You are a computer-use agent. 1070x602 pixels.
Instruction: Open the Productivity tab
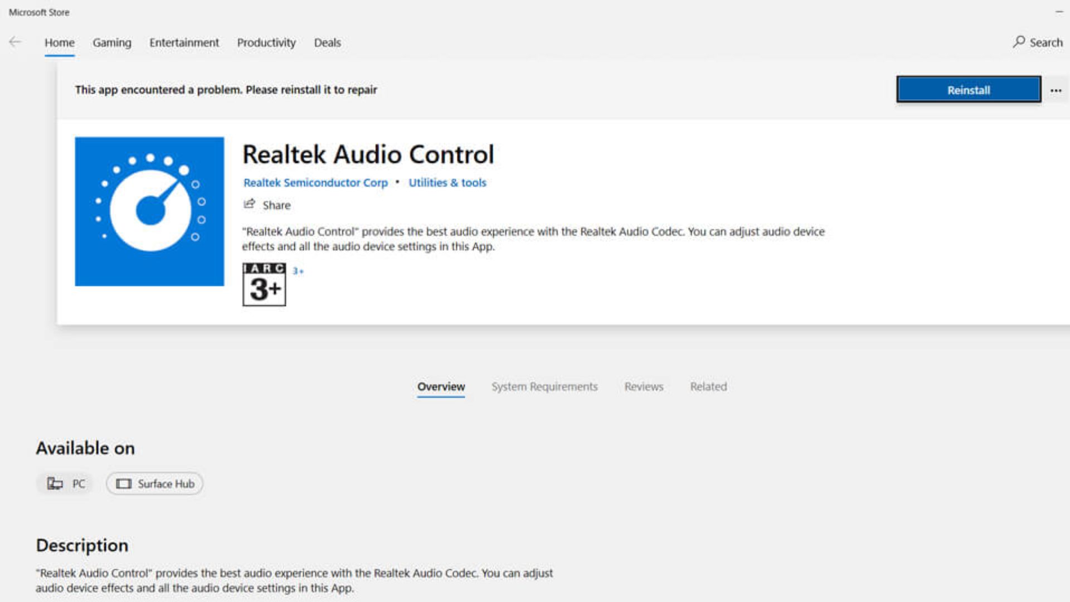coord(266,42)
